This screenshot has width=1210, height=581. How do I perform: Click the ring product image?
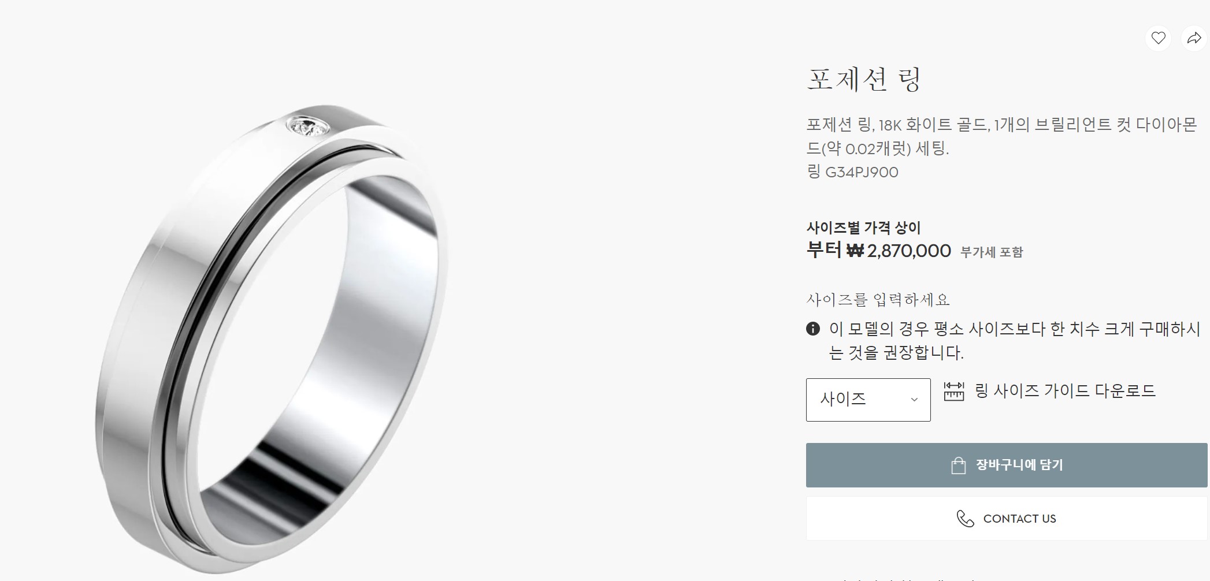click(272, 340)
